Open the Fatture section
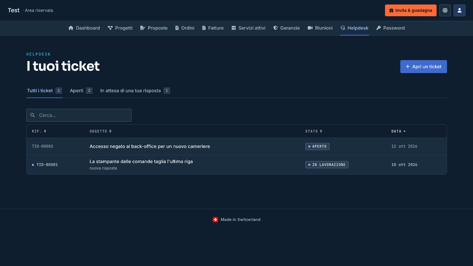This screenshot has height=266, width=473. point(213,28)
